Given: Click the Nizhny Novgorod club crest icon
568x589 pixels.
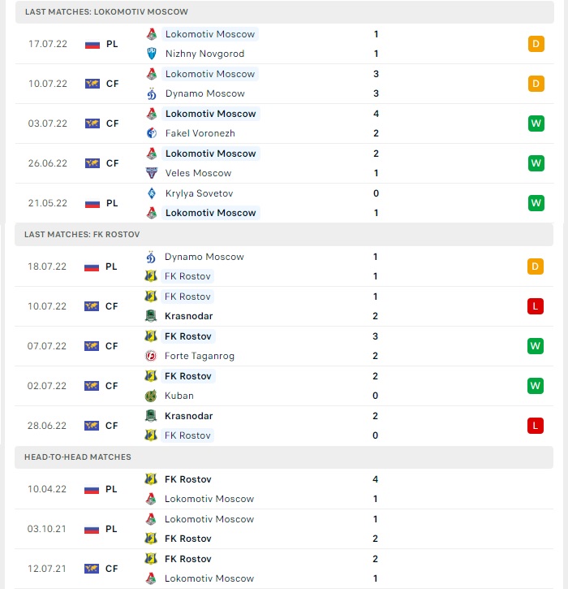Looking at the screenshot, I should pos(152,54).
